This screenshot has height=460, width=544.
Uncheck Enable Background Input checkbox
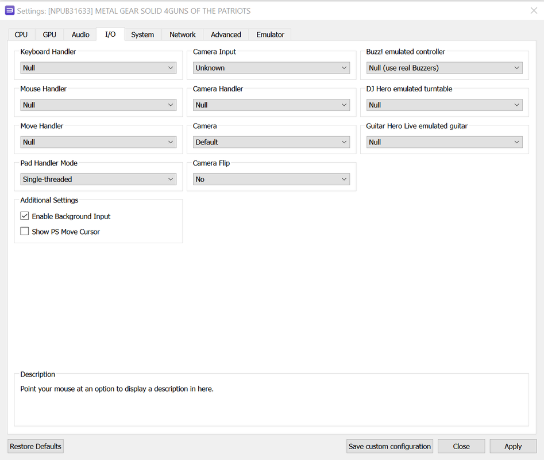[x=25, y=216]
